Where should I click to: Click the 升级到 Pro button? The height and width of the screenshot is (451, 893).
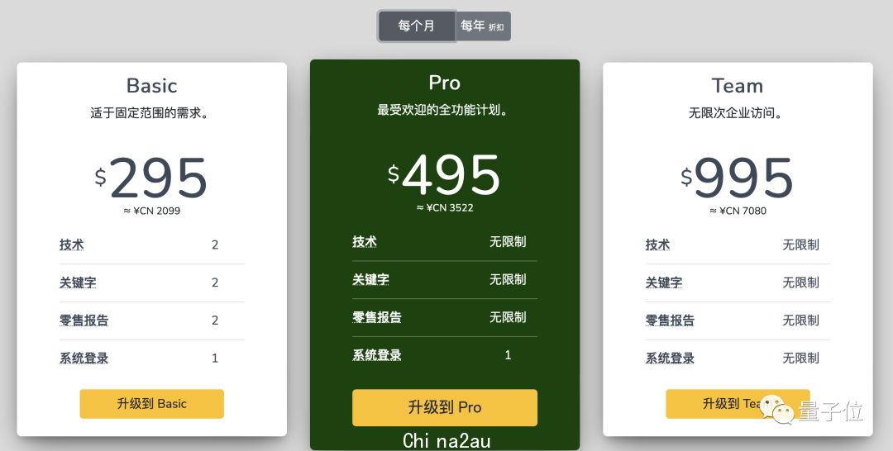(x=445, y=407)
